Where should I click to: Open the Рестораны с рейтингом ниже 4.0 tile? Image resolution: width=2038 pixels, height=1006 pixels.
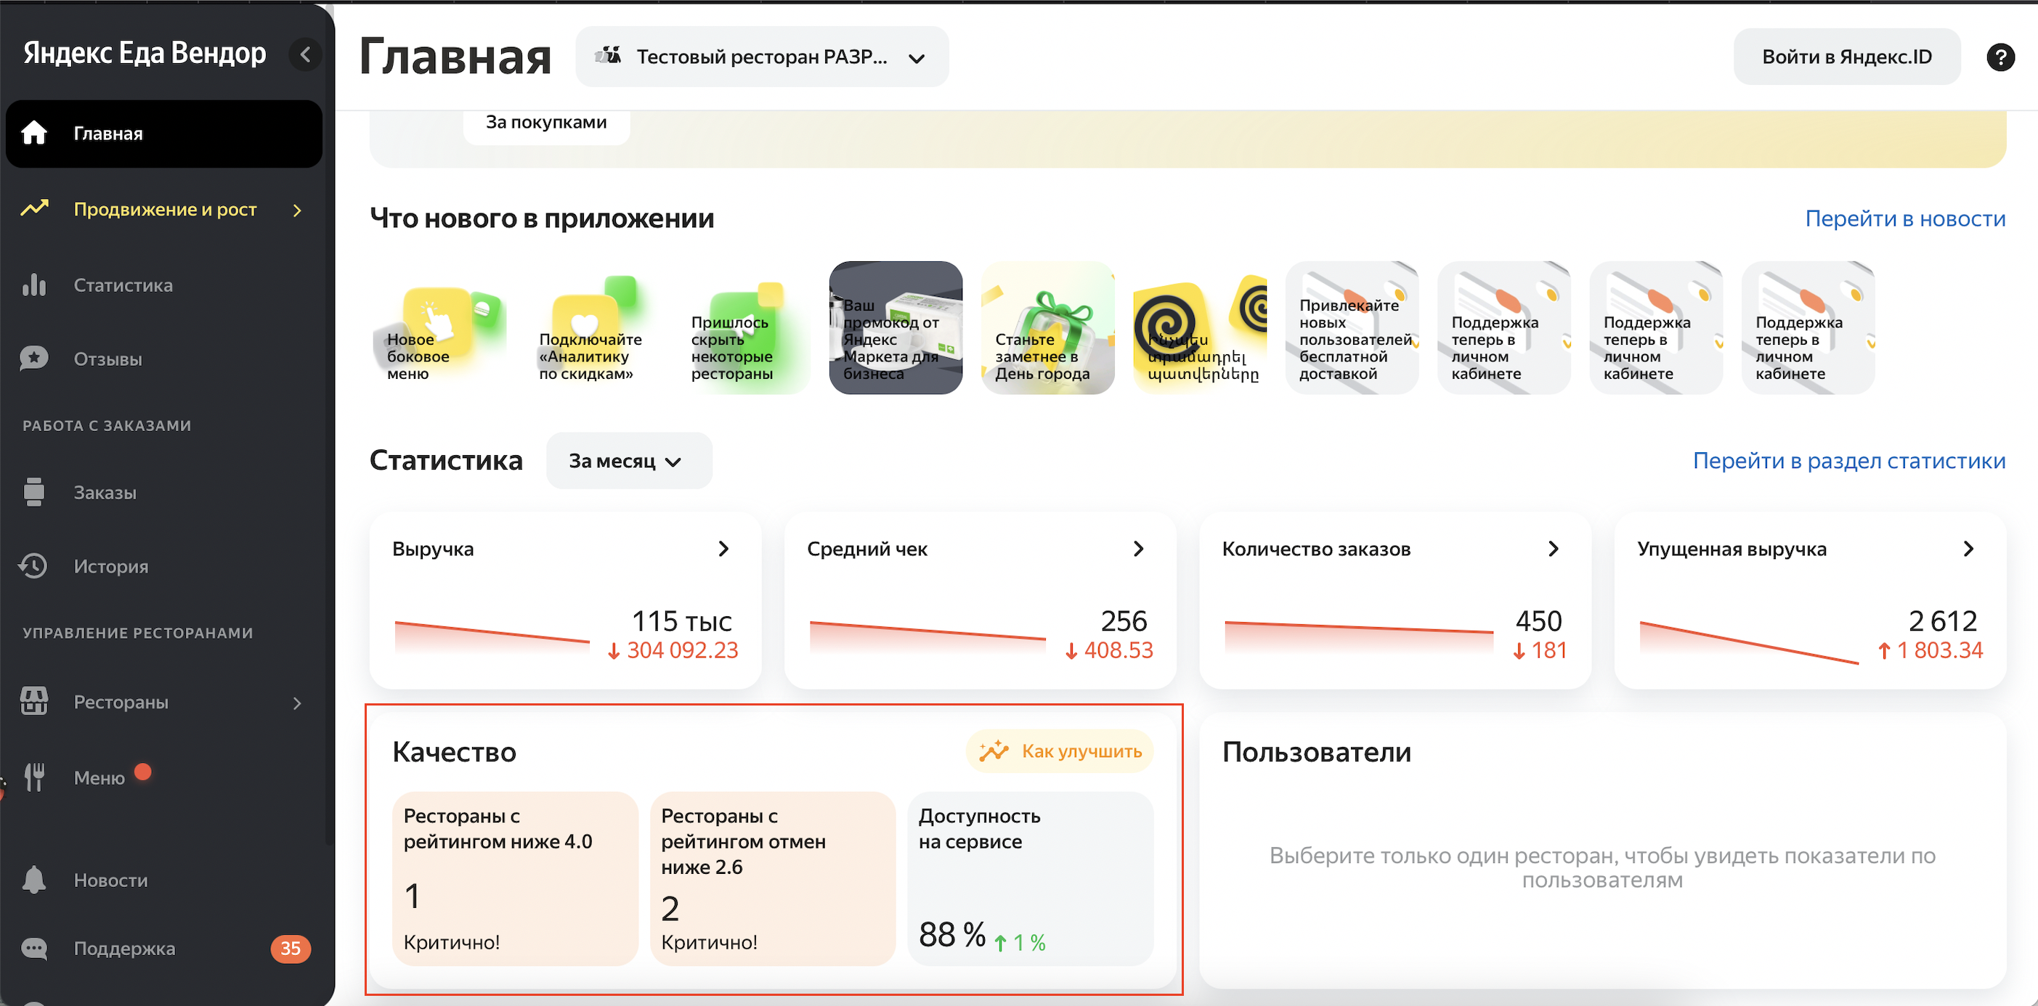(515, 878)
